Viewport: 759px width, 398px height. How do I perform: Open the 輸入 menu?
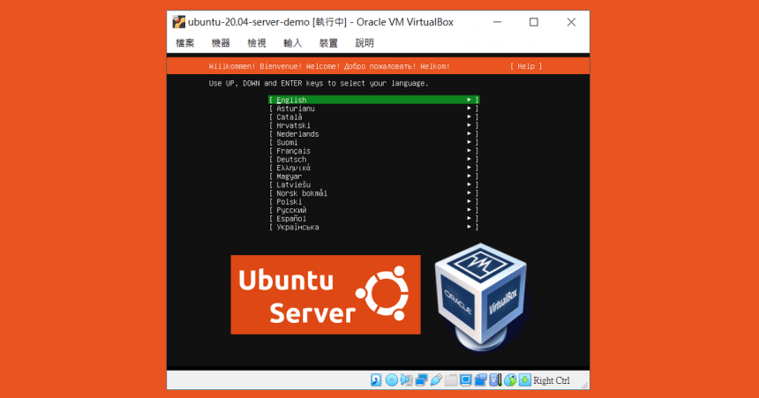coord(292,43)
